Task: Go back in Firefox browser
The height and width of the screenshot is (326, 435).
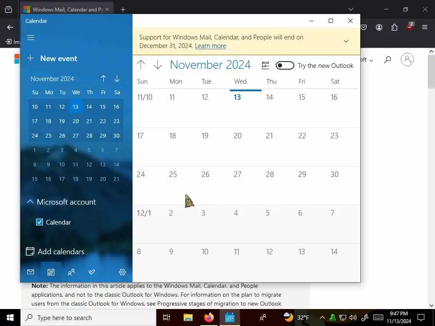Action: pos(10,27)
